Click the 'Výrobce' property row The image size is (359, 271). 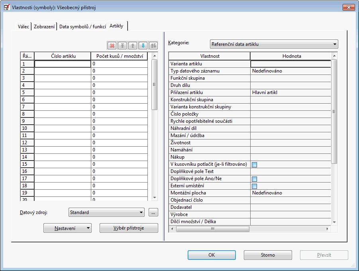(x=250, y=214)
